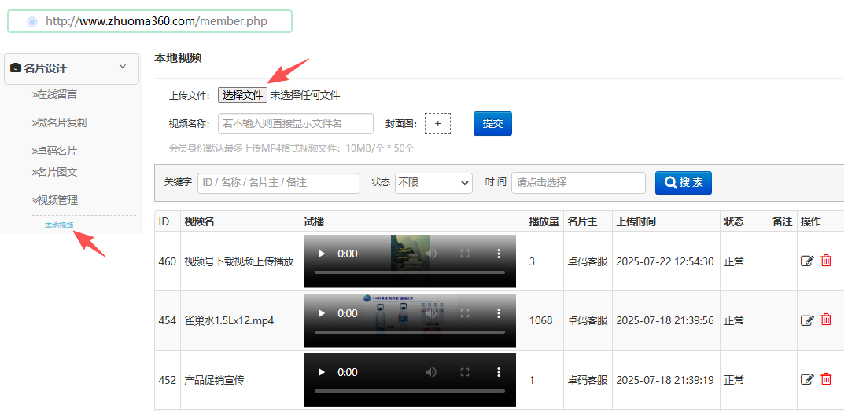This screenshot has width=848, height=420.
Task: Enter fullscreen on video 454 player
Action: coord(465,313)
